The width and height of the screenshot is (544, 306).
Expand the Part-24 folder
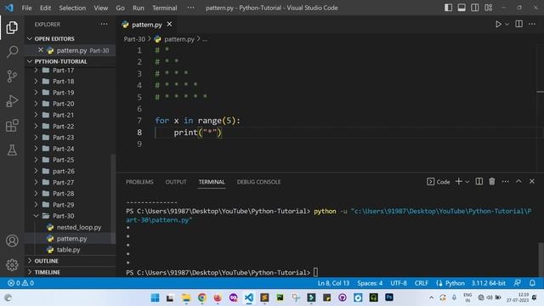click(x=63, y=149)
